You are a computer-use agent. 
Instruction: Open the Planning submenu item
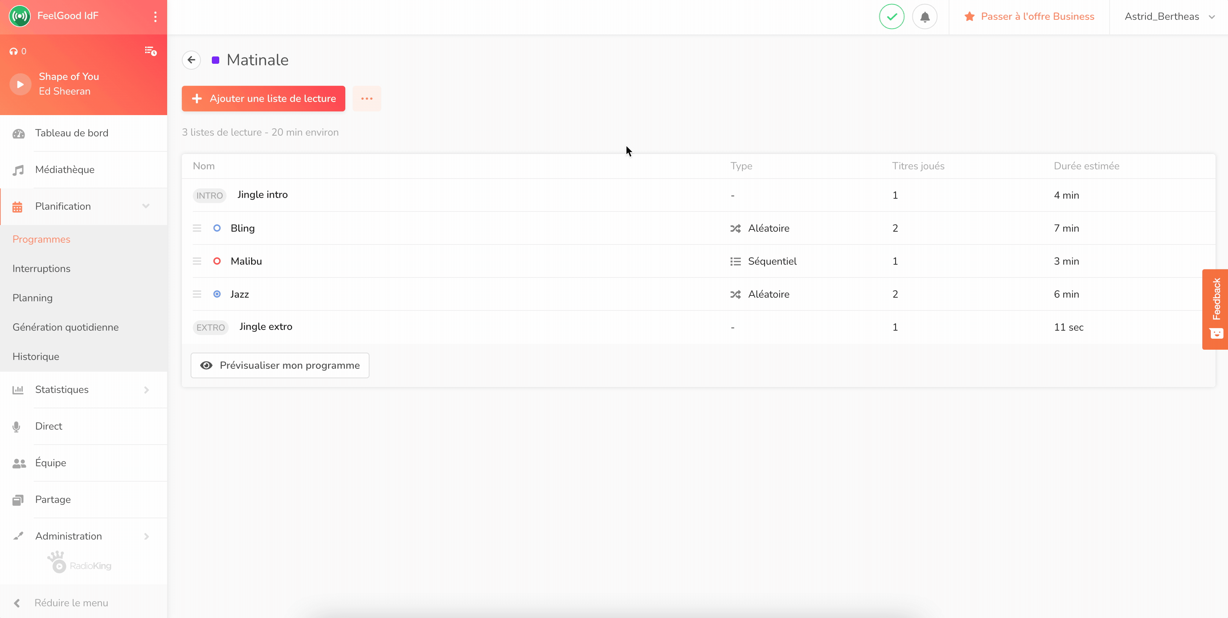point(32,298)
